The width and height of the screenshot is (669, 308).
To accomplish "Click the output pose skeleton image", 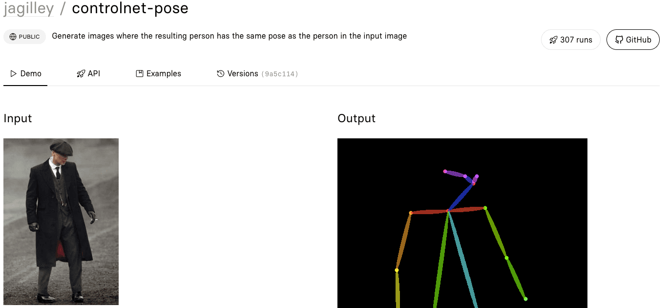I will (x=462, y=223).
